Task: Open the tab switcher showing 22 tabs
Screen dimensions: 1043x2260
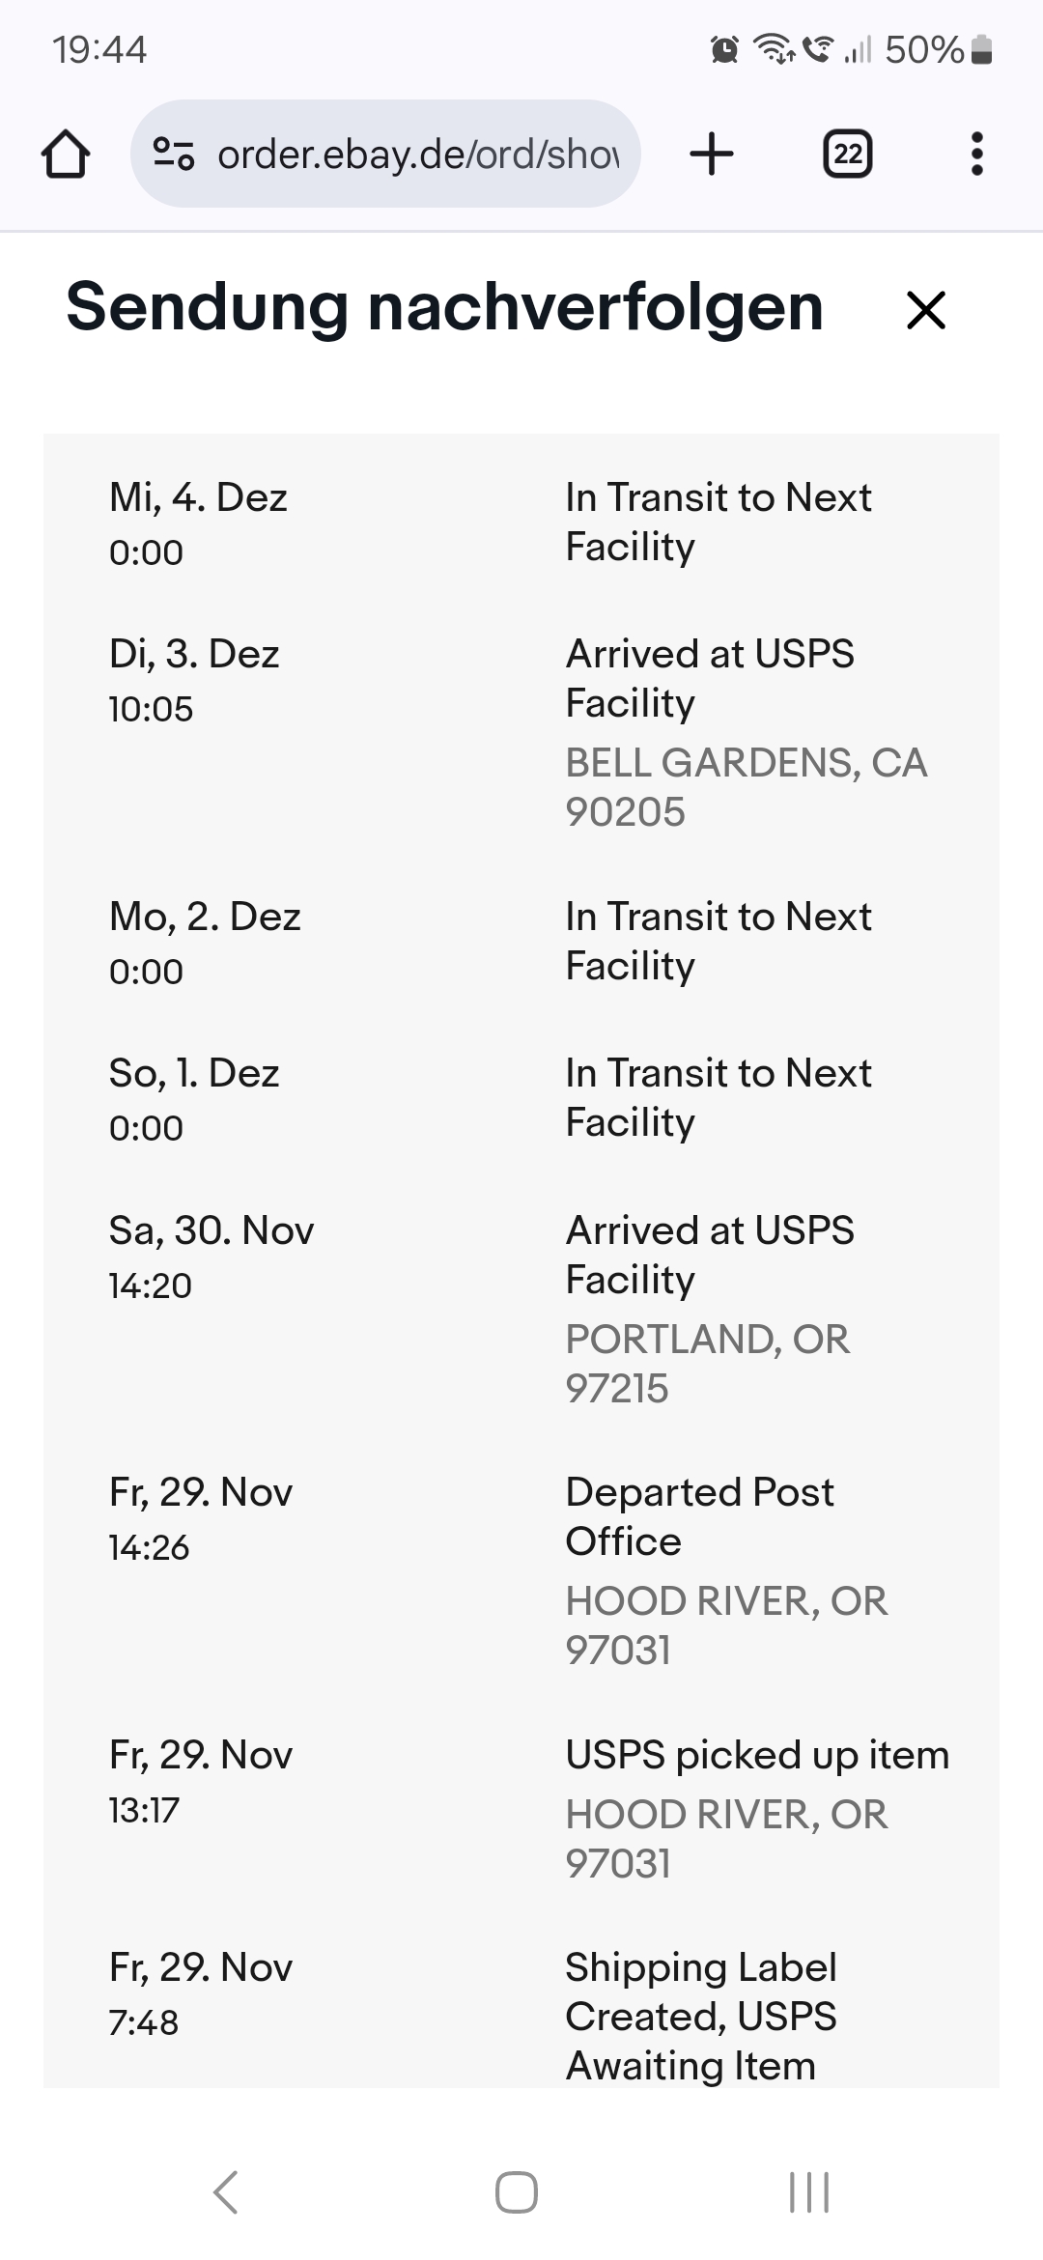Action: [x=847, y=155]
